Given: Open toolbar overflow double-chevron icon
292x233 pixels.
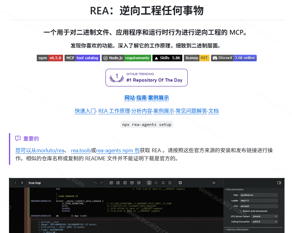Looking at the screenshot, I should pyautogui.click(x=214, y=183).
